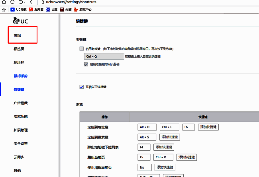Go back using the left chevron icon
This screenshot has height=177, width=259.
tap(31, 2)
